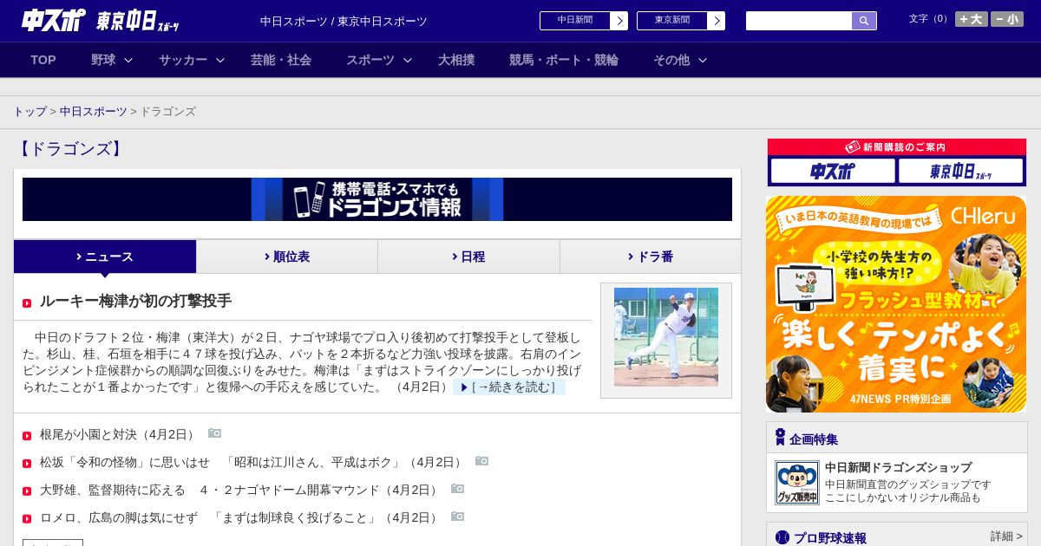Screen dimensions: 1041x546
Task: Open the 東京新聞 link button
Action: [672, 21]
